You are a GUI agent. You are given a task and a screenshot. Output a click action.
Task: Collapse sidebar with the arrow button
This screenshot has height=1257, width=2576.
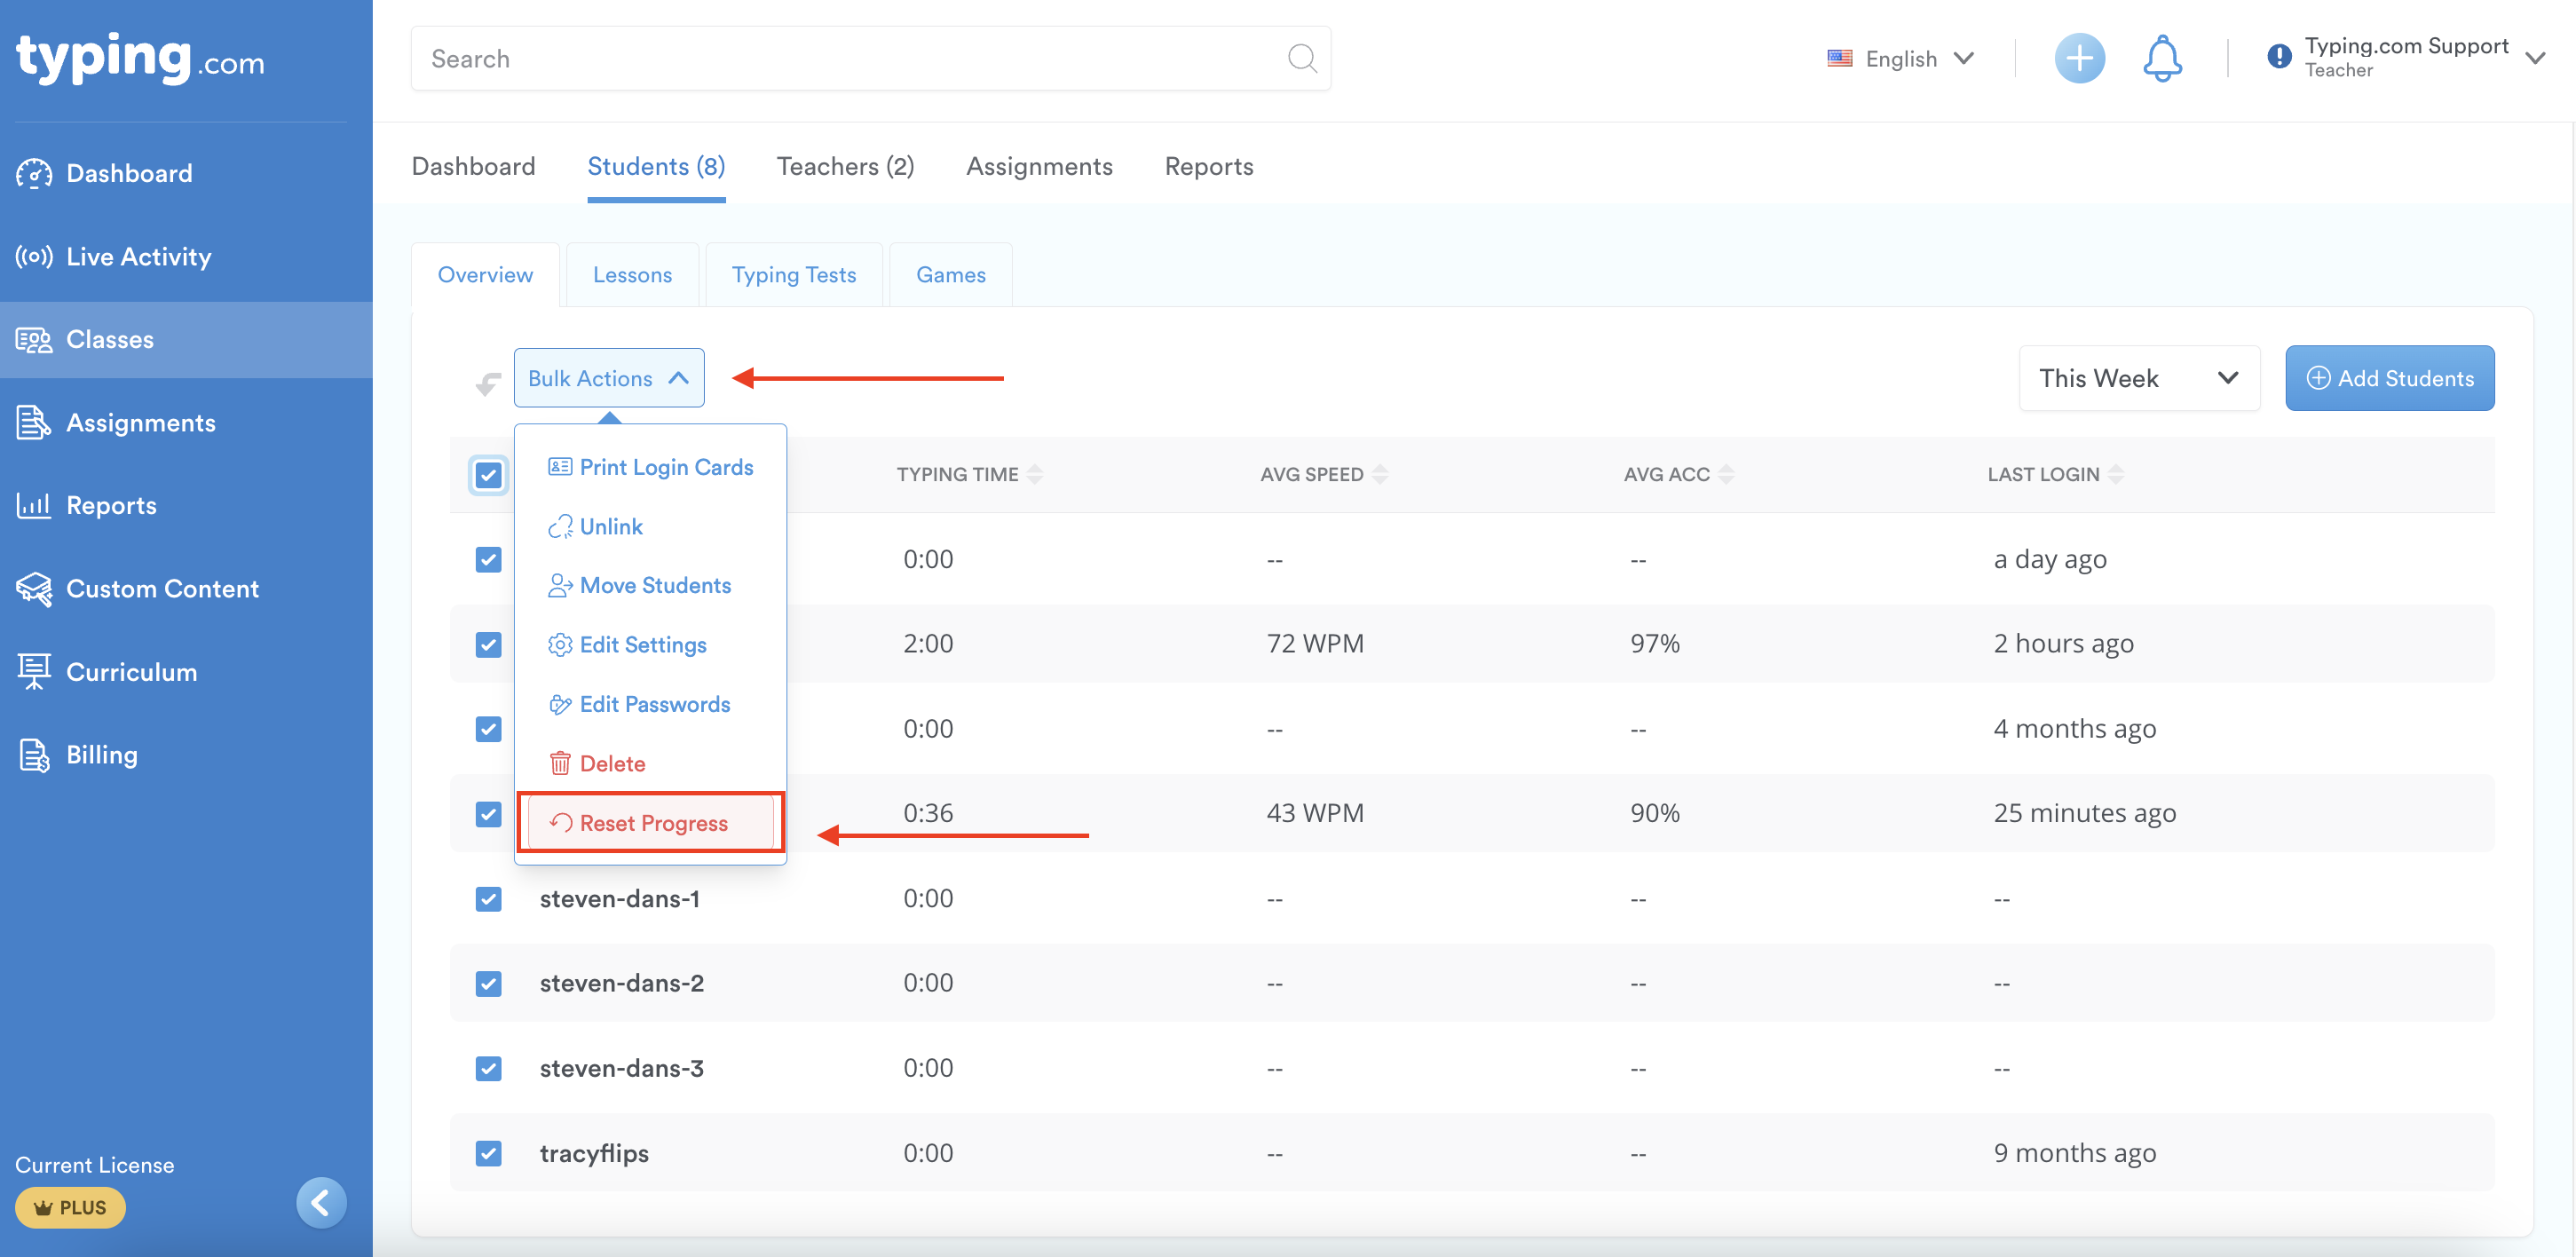[x=321, y=1203]
